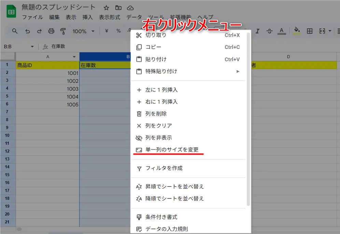Toggle strikethrough text formatting
Viewport: 340px width, 234px height.
click(x=269, y=31)
